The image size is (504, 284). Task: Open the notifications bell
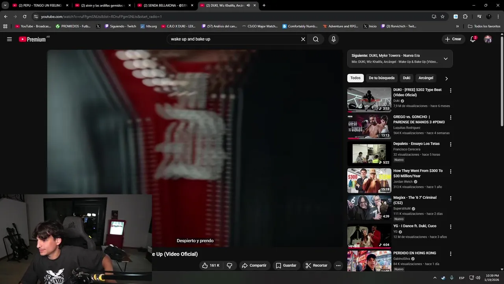click(x=473, y=39)
